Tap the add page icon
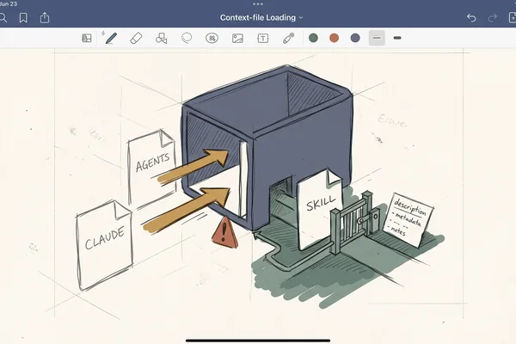Viewport: 516px width, 344px height. [x=512, y=18]
